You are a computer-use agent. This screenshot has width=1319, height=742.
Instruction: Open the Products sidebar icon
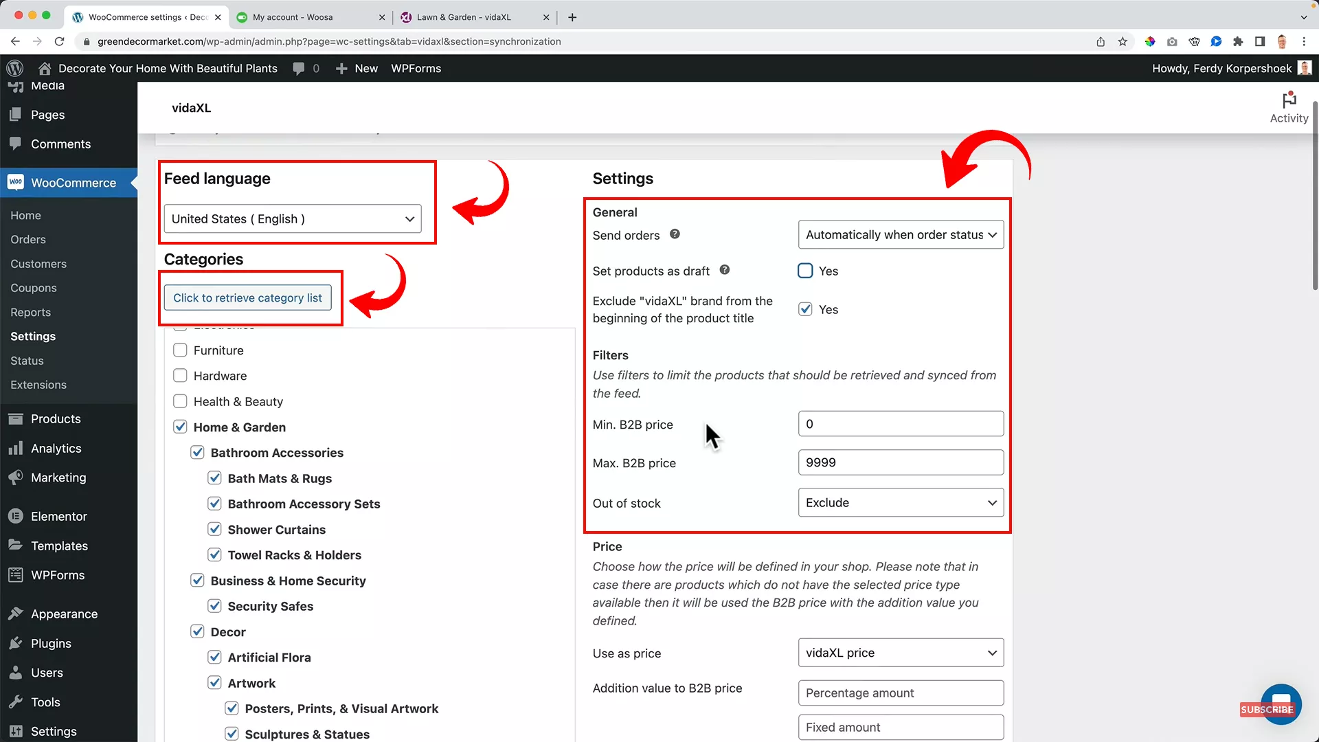15,418
